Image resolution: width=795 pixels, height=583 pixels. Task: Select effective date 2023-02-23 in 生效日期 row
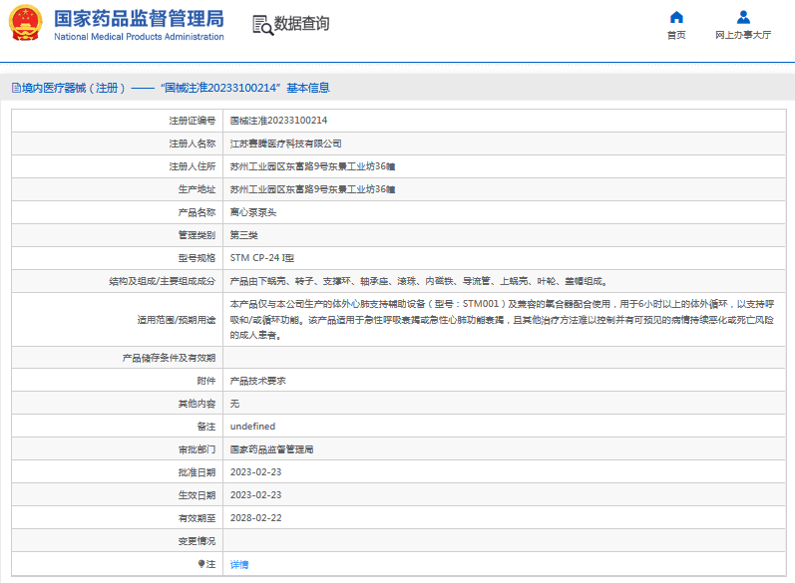[255, 495]
